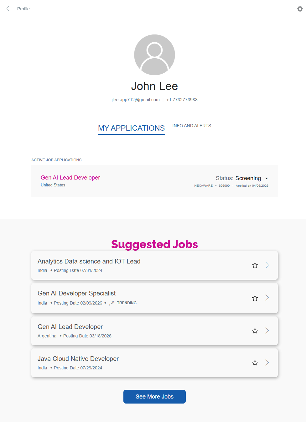Click chevron on Java Cloud Native Developer
306x438 pixels.
pos(267,362)
